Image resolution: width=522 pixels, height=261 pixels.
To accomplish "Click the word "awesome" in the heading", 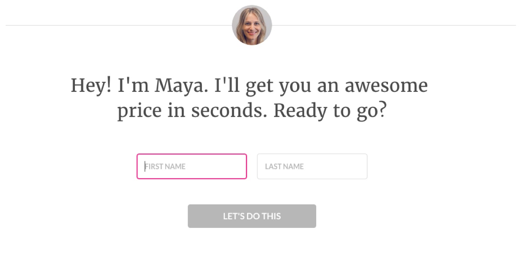I will (386, 85).
